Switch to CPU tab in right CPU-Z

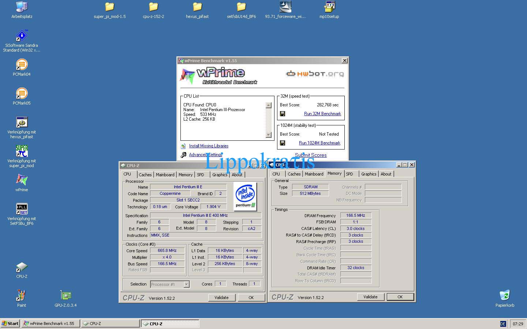pyautogui.click(x=276, y=174)
